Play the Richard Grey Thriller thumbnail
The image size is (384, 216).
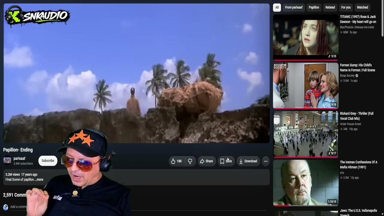(x=305, y=134)
